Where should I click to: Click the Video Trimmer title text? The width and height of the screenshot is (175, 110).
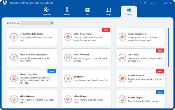coord(27,96)
